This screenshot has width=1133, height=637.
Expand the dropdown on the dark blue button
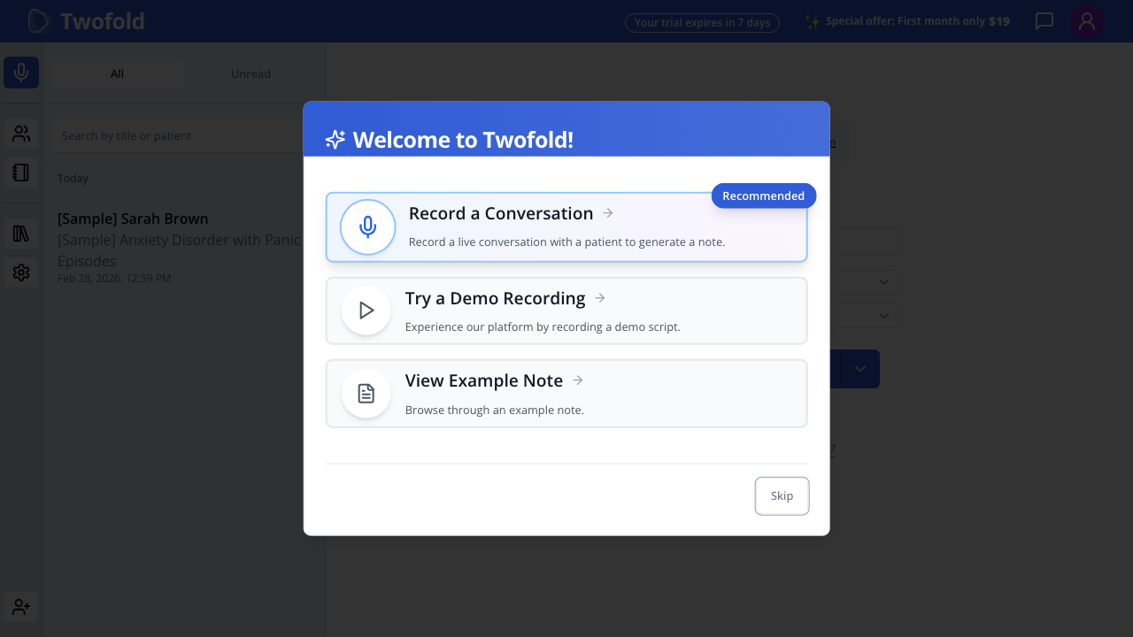tap(859, 368)
